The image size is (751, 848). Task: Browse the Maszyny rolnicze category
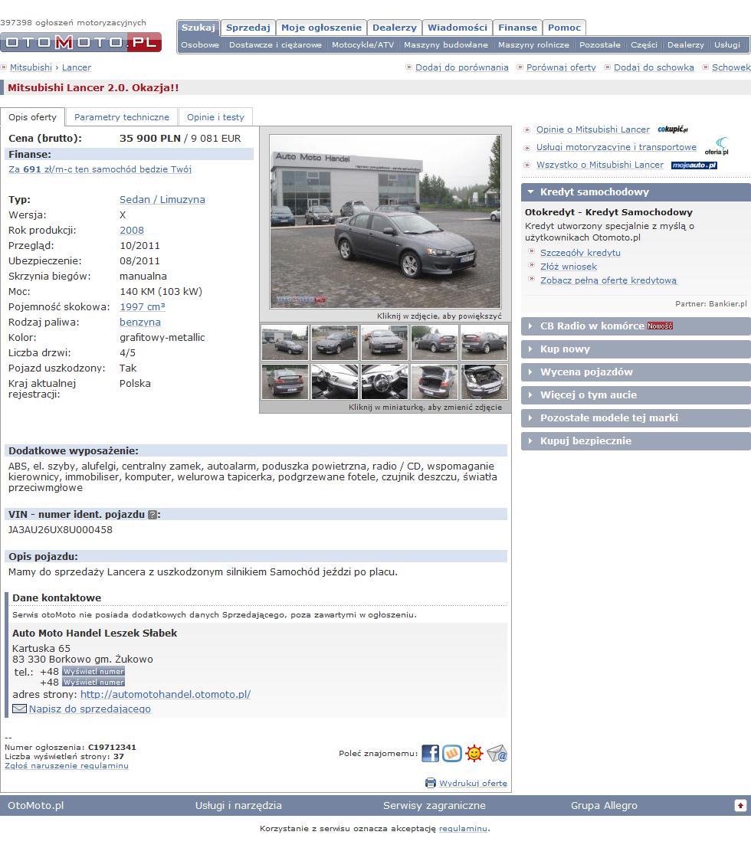(x=533, y=45)
